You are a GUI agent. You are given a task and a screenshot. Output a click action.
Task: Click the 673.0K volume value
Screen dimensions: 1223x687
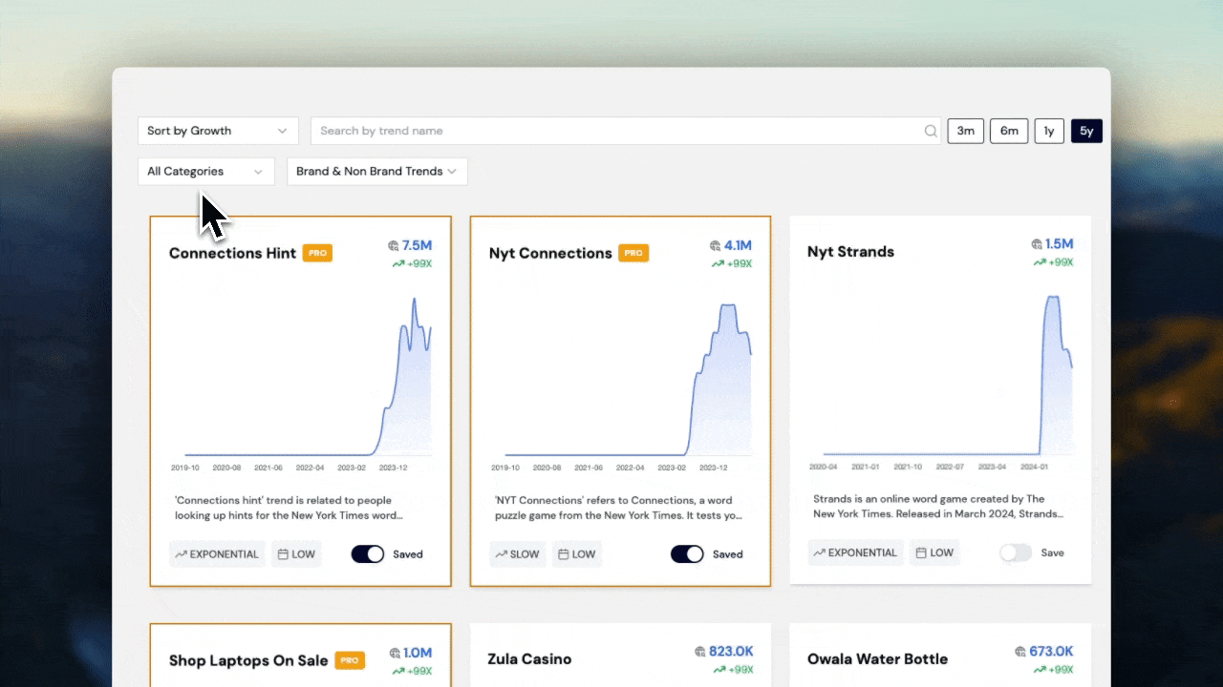coord(1051,652)
